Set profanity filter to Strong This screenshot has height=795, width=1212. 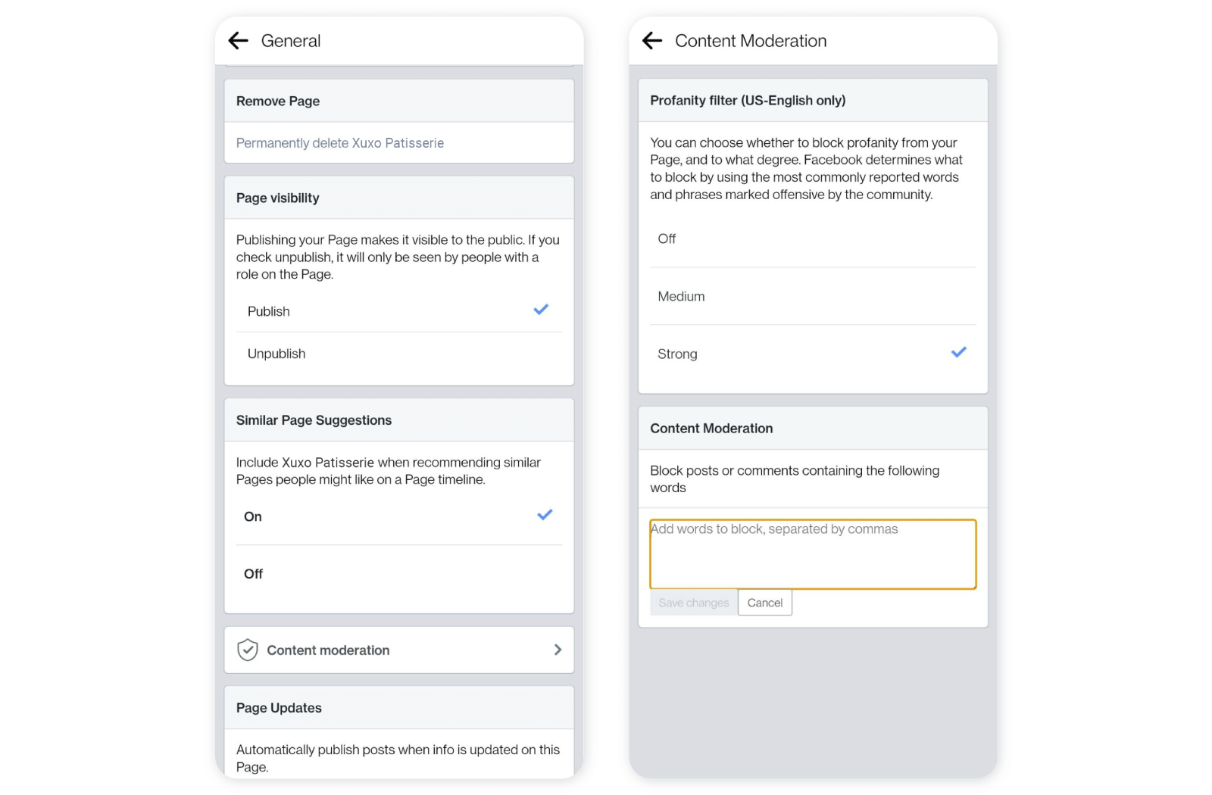tap(677, 354)
